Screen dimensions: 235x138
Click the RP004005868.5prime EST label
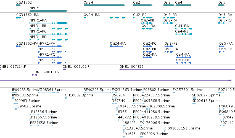pyautogui.click(x=151, y=101)
